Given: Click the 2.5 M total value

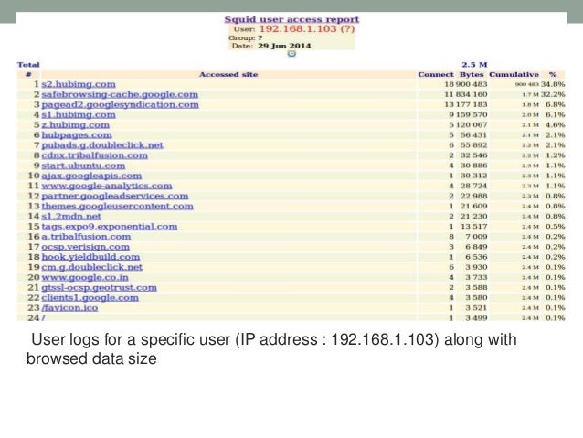Looking at the screenshot, I should click(474, 64).
